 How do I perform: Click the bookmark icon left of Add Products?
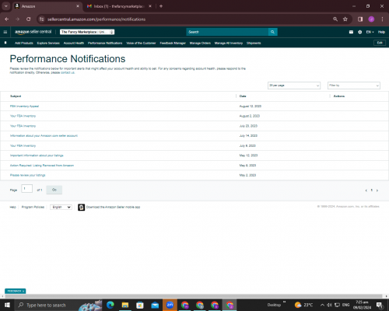[x=5, y=43]
